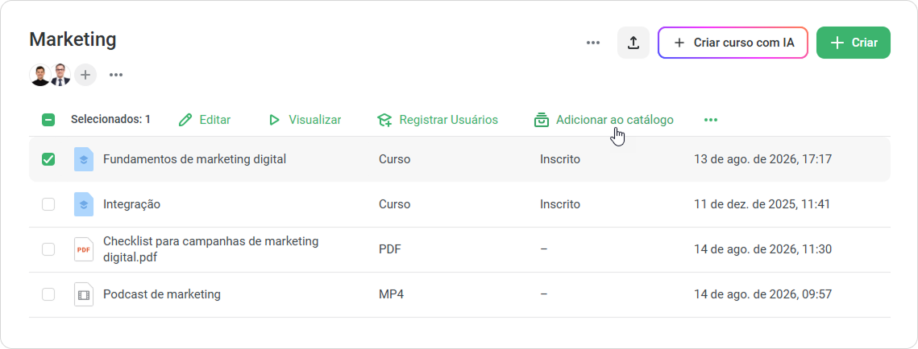This screenshot has width=918, height=349.
Task: Select the Podcast de marketing checkbox
Action: coord(48,294)
